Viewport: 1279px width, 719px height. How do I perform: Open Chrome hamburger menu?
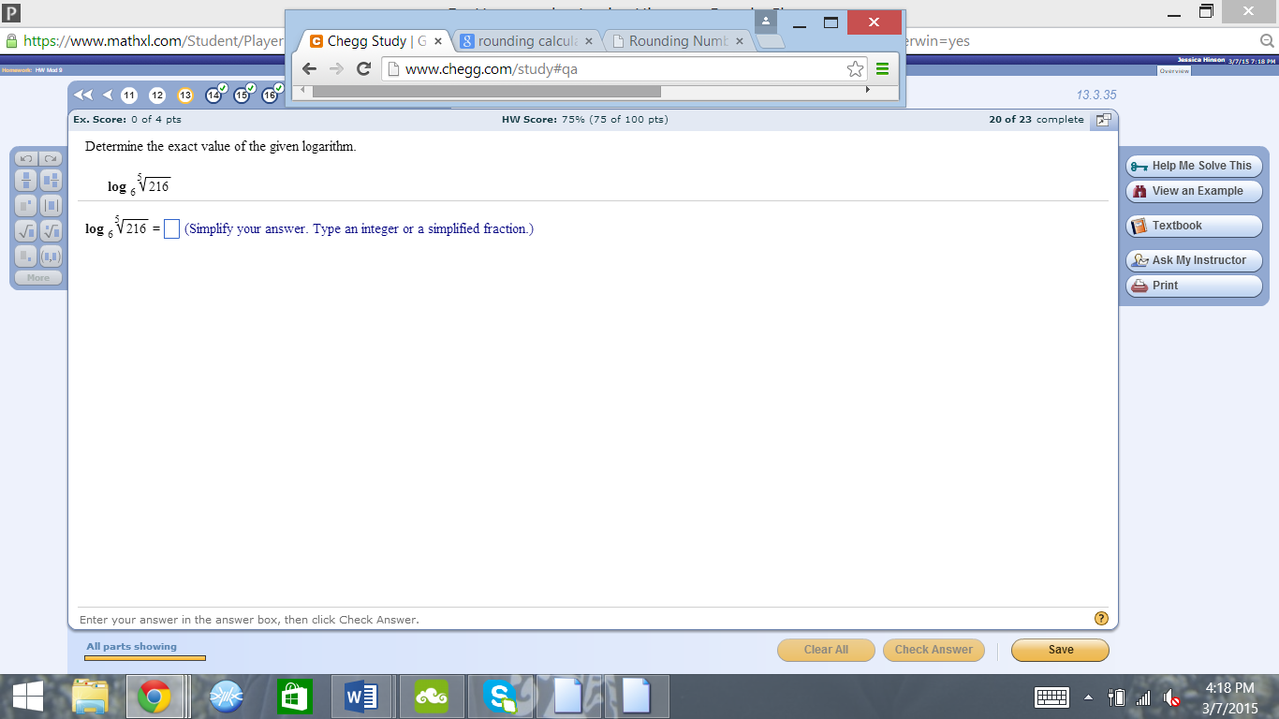882,68
